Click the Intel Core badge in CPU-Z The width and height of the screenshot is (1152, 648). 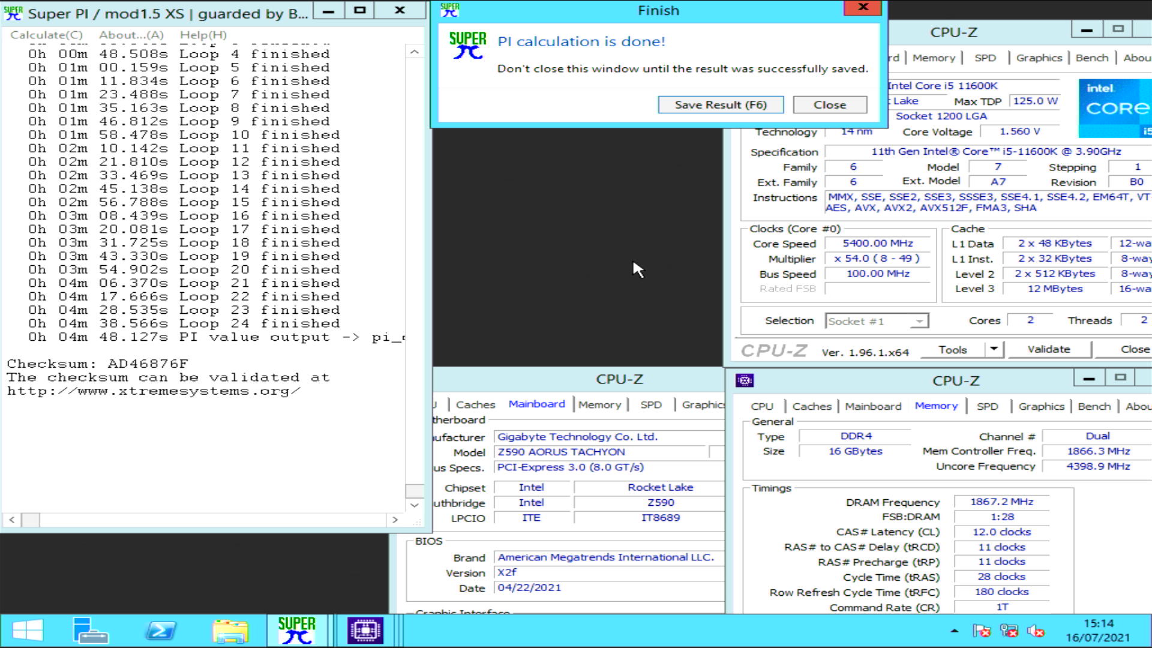(x=1115, y=108)
